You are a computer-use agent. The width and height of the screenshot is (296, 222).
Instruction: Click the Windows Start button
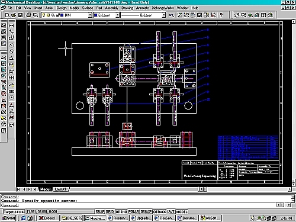click(8, 218)
